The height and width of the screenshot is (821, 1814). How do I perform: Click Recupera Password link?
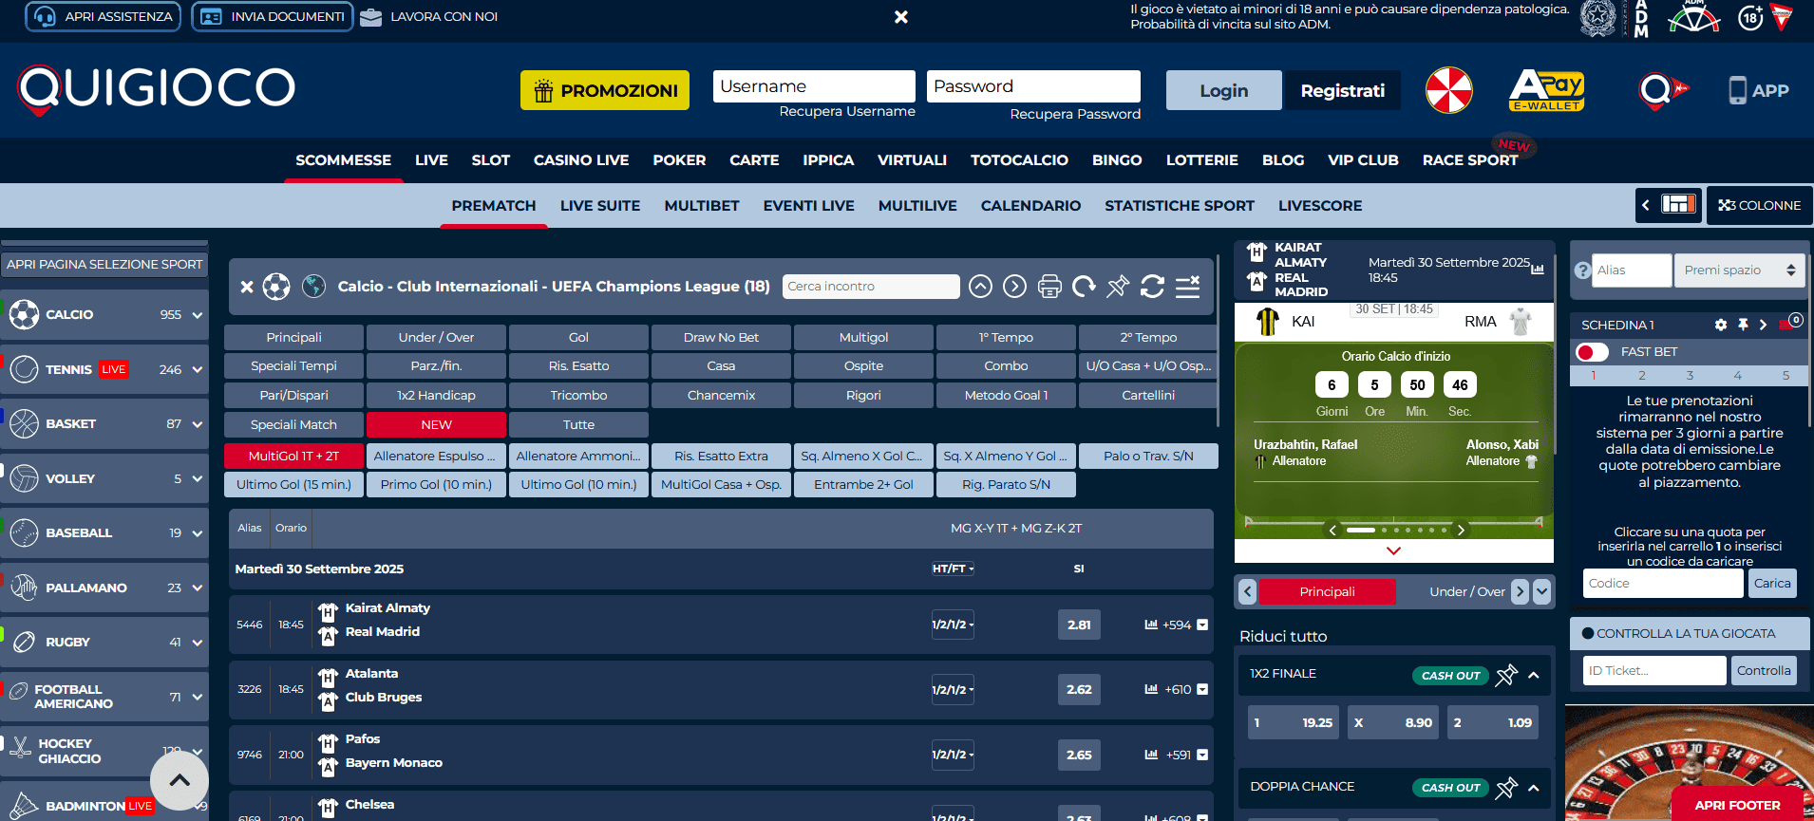pos(1075,114)
